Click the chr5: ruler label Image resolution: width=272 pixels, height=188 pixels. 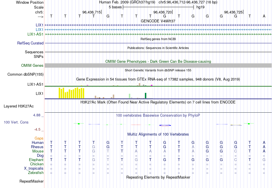39,12
